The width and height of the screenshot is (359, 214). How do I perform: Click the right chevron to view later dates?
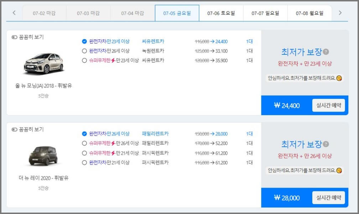(341, 12)
